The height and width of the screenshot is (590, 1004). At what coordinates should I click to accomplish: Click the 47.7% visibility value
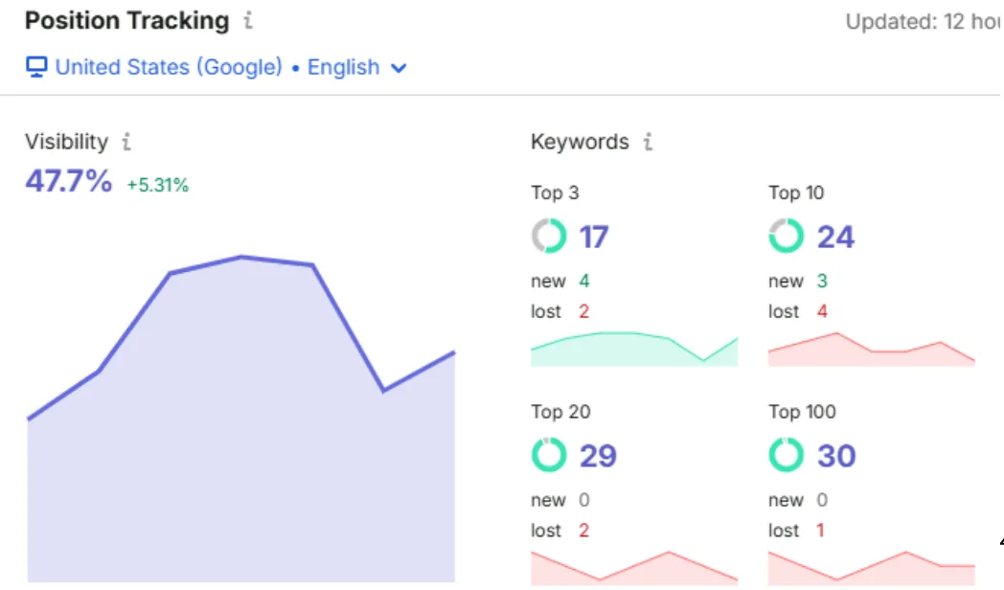point(69,181)
